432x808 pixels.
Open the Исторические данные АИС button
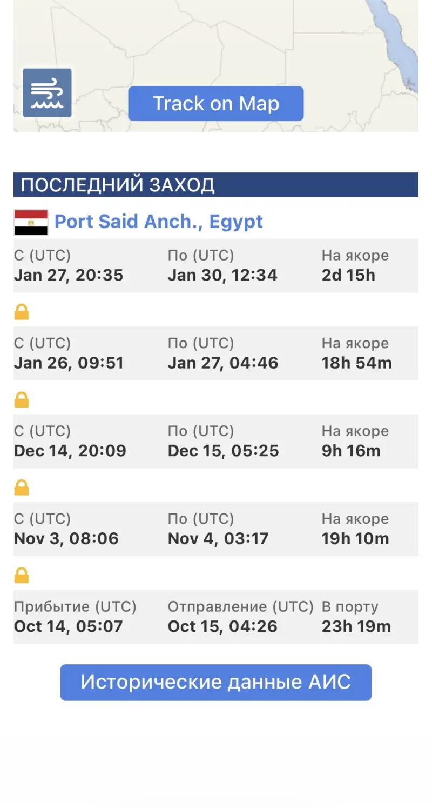click(x=215, y=682)
